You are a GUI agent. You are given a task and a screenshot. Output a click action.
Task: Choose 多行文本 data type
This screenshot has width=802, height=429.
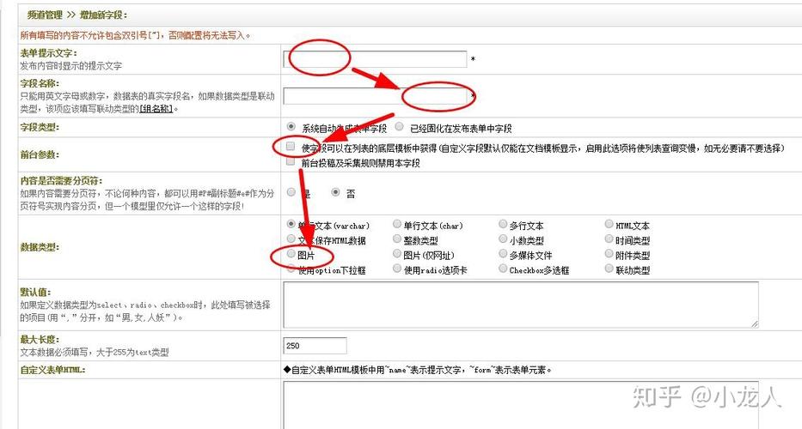tap(503, 224)
